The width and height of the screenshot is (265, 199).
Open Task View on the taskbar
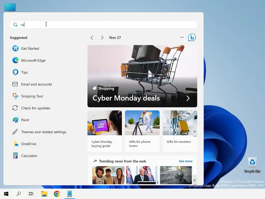pyautogui.click(x=31, y=194)
